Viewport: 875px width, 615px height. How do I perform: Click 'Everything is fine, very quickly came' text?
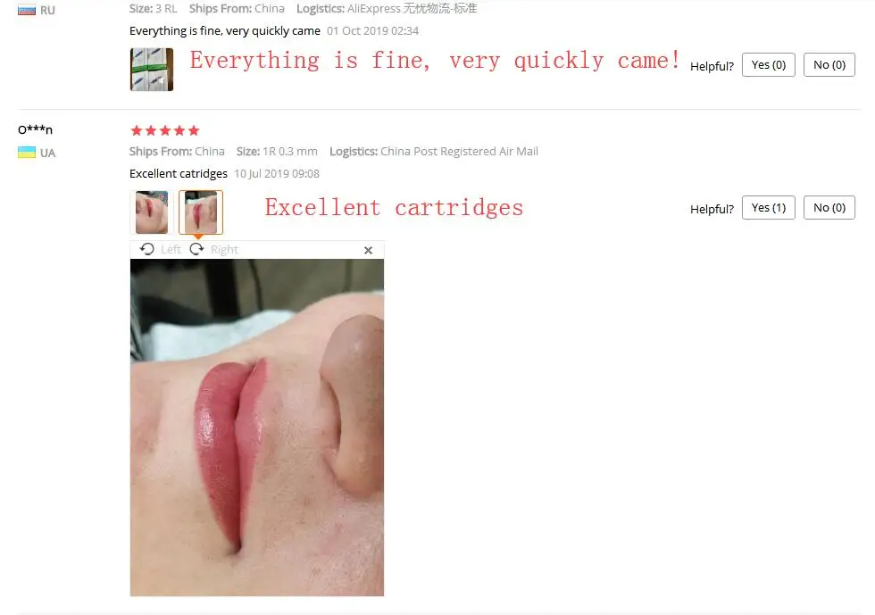225,30
